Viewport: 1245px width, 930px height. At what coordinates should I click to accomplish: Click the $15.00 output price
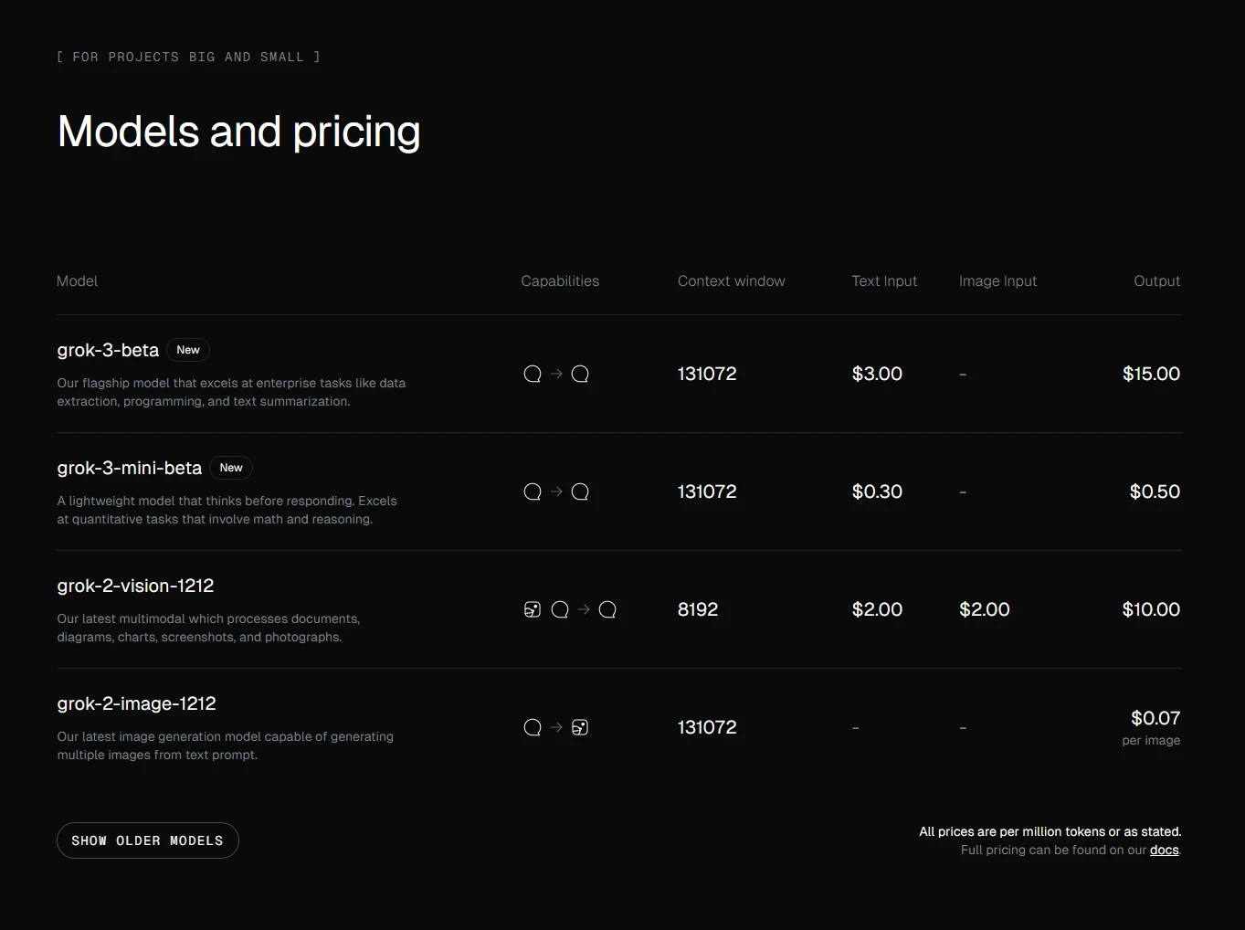[x=1151, y=374]
